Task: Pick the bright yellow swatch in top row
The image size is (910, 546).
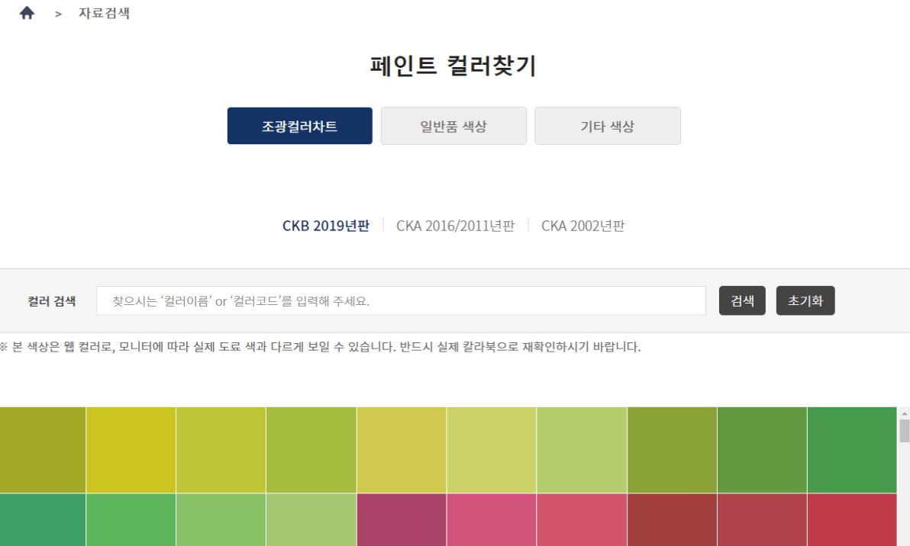Action: (x=131, y=450)
